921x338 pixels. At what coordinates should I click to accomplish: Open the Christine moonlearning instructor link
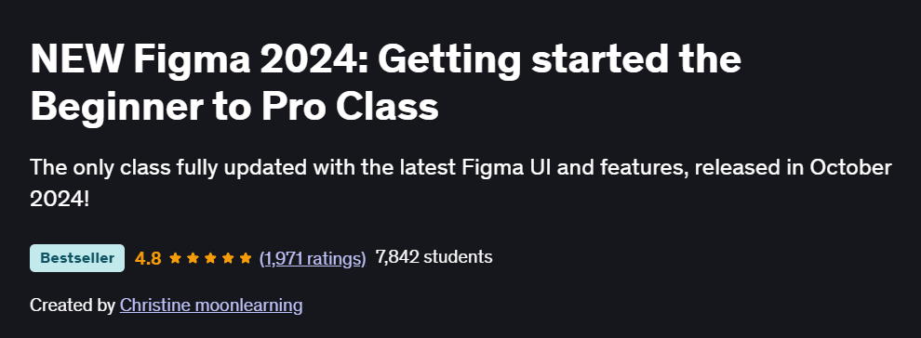click(x=211, y=305)
